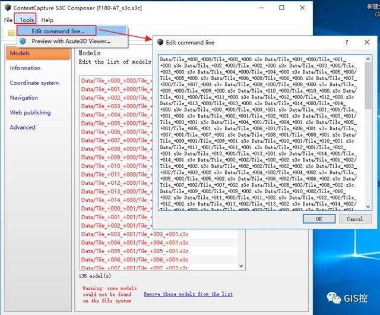Select Data/Tile_+009_+000 model row
The width and height of the screenshot is (380, 315).
pos(116,157)
